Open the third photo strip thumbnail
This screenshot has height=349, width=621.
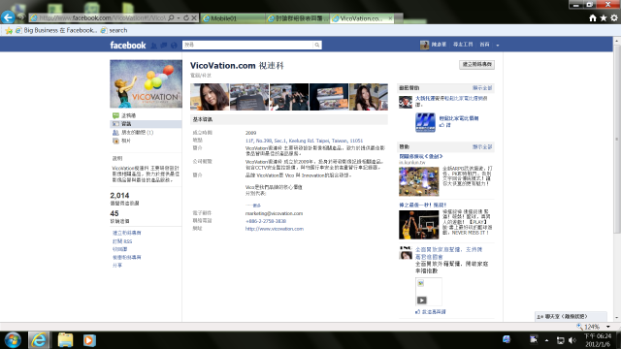[289, 97]
